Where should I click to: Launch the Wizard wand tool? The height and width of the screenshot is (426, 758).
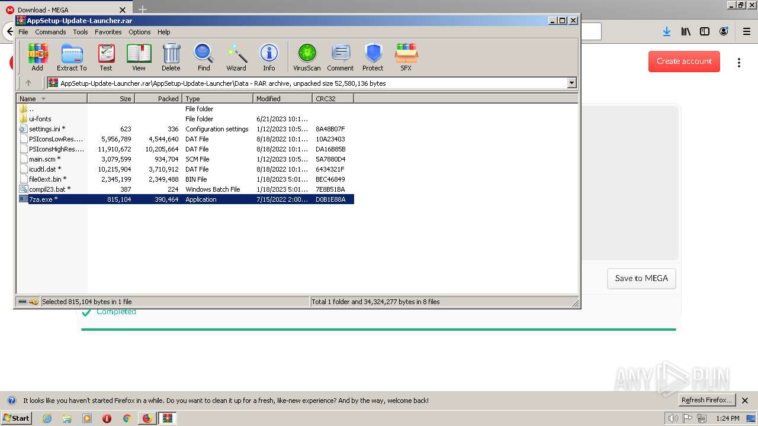click(236, 57)
